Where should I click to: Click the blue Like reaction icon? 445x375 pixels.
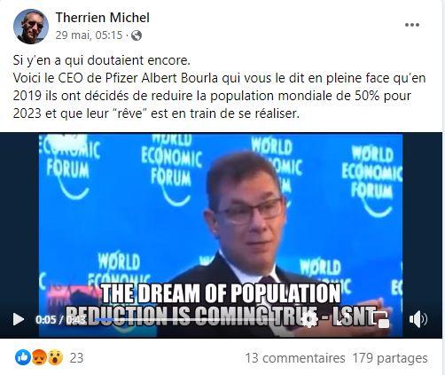point(23,357)
